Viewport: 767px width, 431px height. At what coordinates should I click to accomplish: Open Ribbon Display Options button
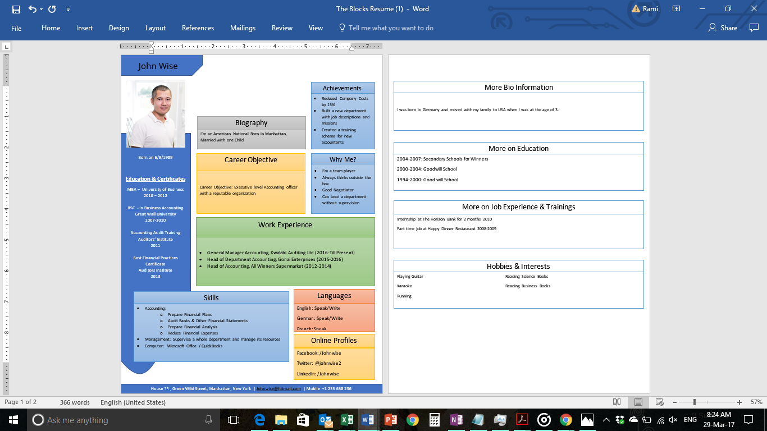tap(676, 9)
